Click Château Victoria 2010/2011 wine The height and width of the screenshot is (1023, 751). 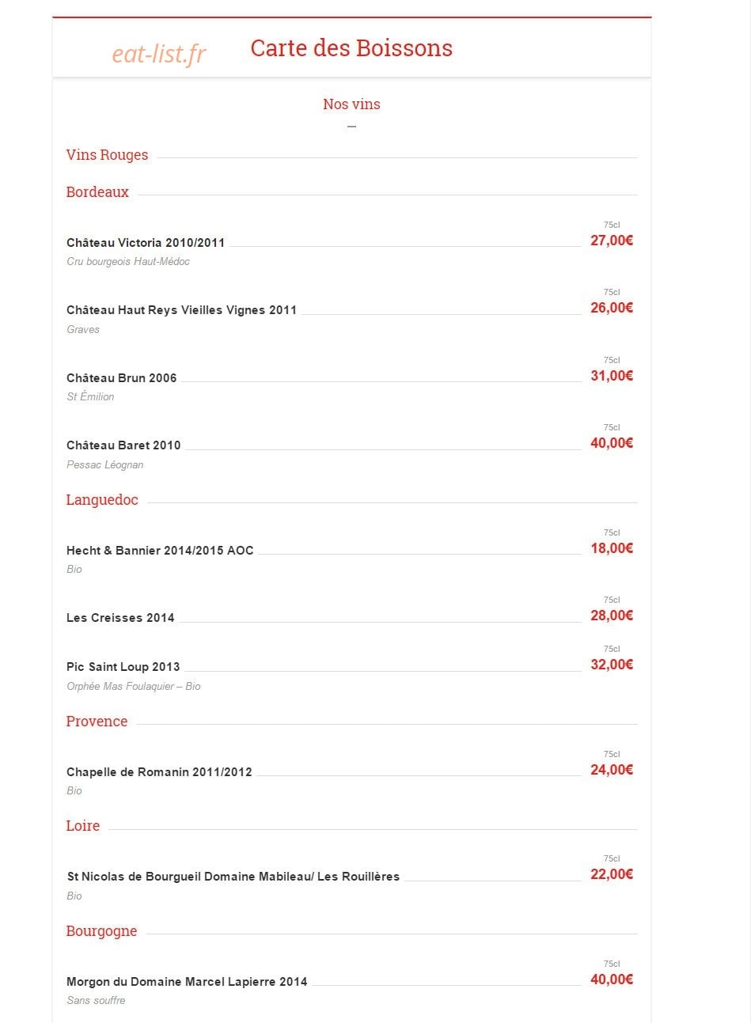point(146,243)
